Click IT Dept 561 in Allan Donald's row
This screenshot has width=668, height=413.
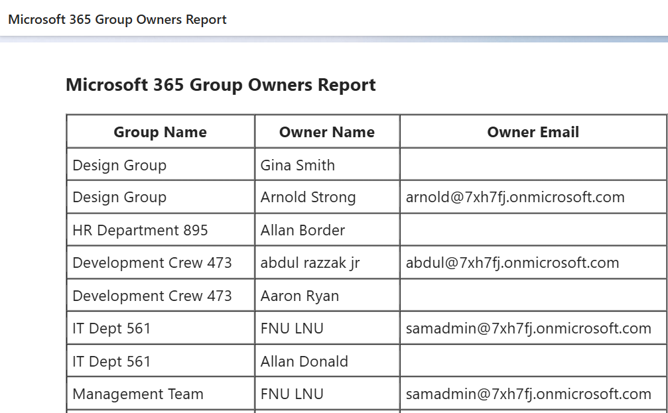point(111,361)
